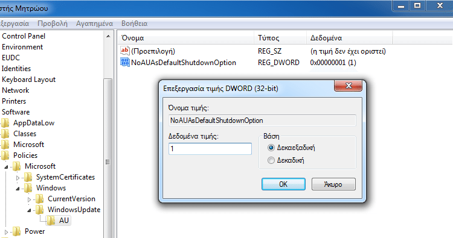Maximize the Registry Editor window
453x238 pixels.
(x=417, y=5)
